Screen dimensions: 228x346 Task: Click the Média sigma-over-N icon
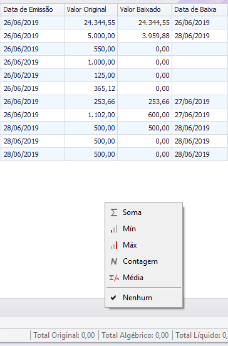[x=114, y=278]
